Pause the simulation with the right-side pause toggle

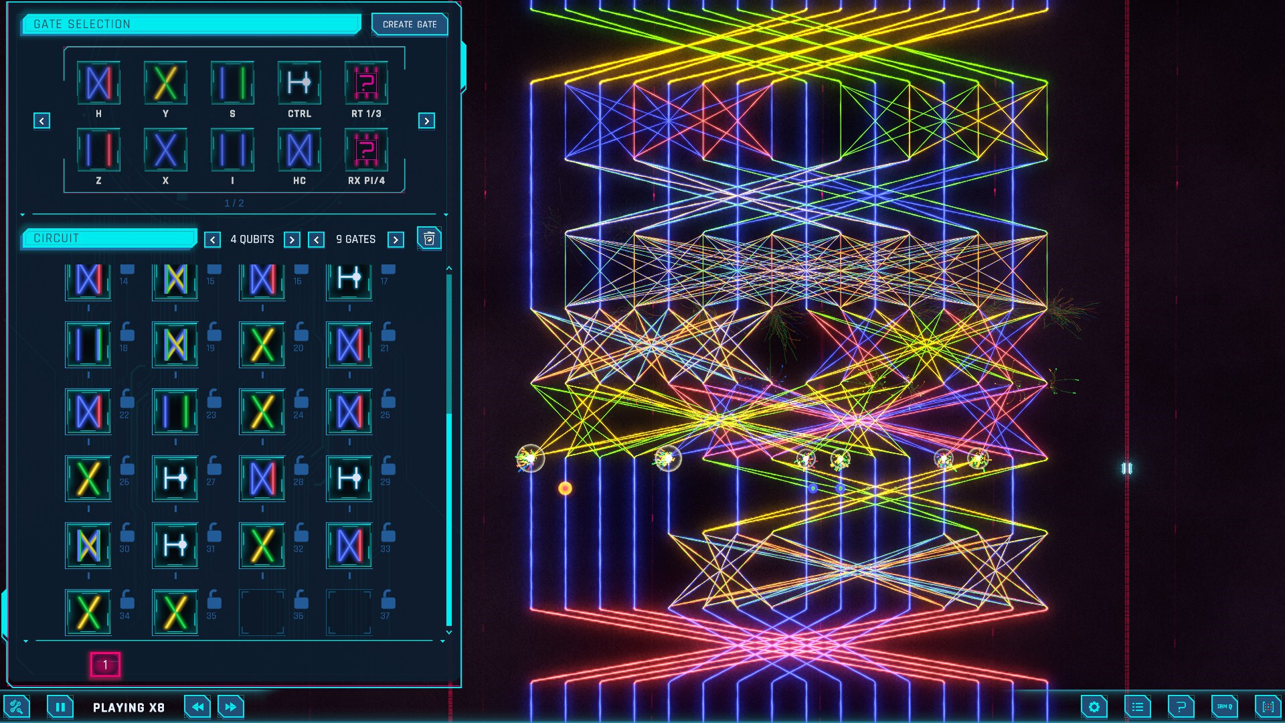click(1126, 467)
